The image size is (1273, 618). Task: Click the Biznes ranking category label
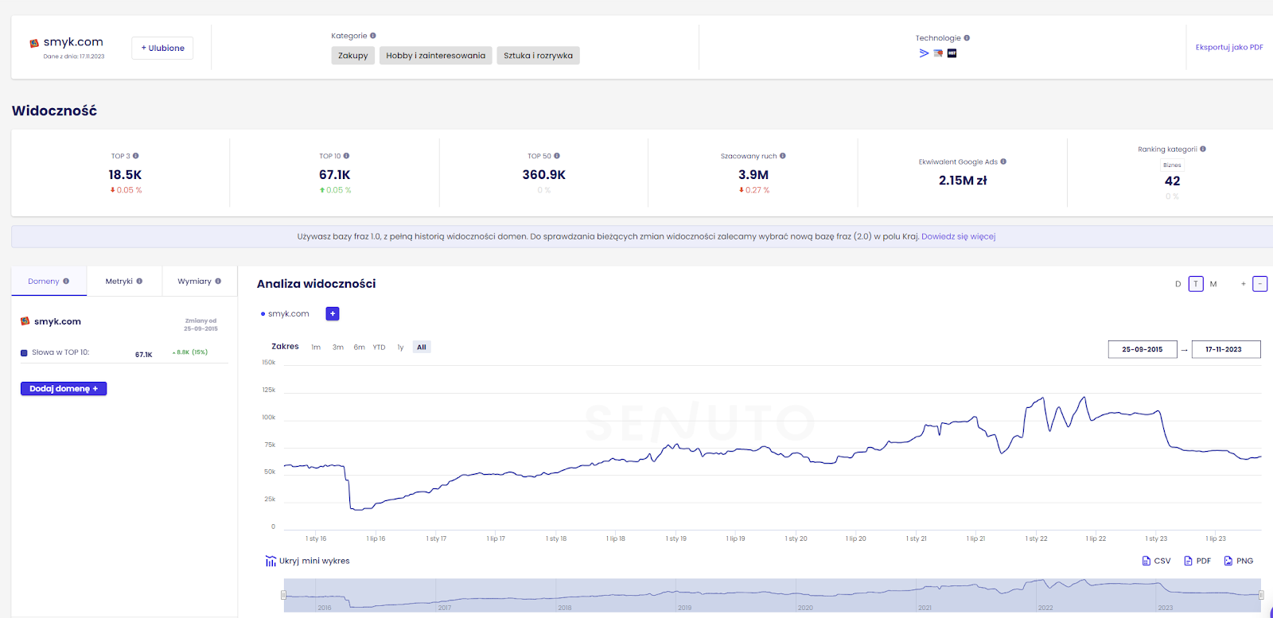tap(1172, 165)
